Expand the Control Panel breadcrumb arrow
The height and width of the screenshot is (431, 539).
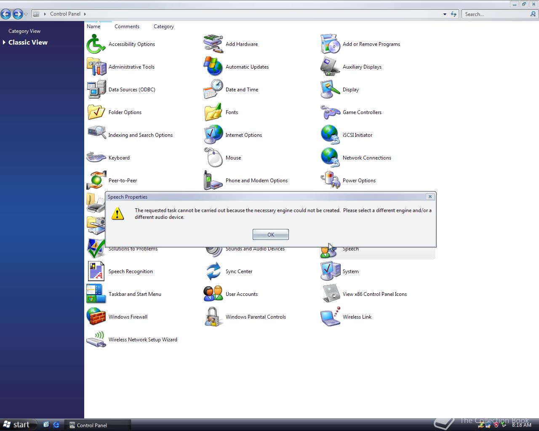pyautogui.click(x=85, y=14)
